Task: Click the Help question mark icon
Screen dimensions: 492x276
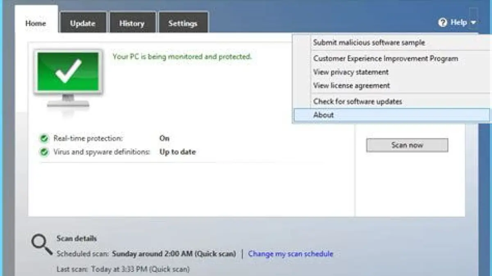Action: pos(442,23)
